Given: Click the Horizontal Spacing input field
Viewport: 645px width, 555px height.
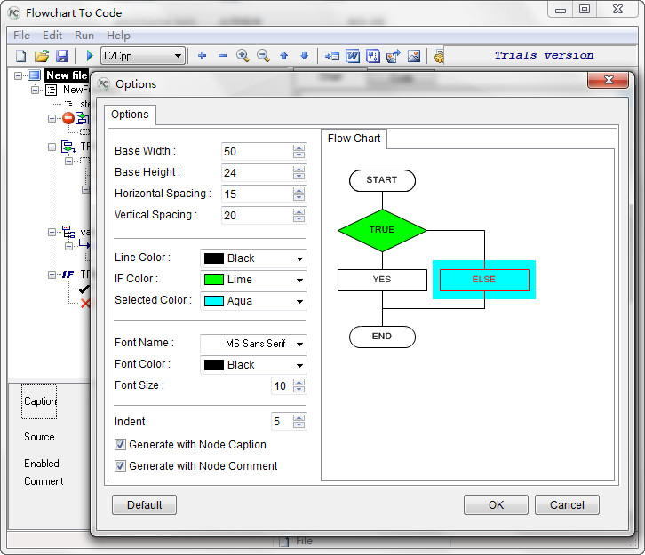Looking at the screenshot, I should point(257,194).
